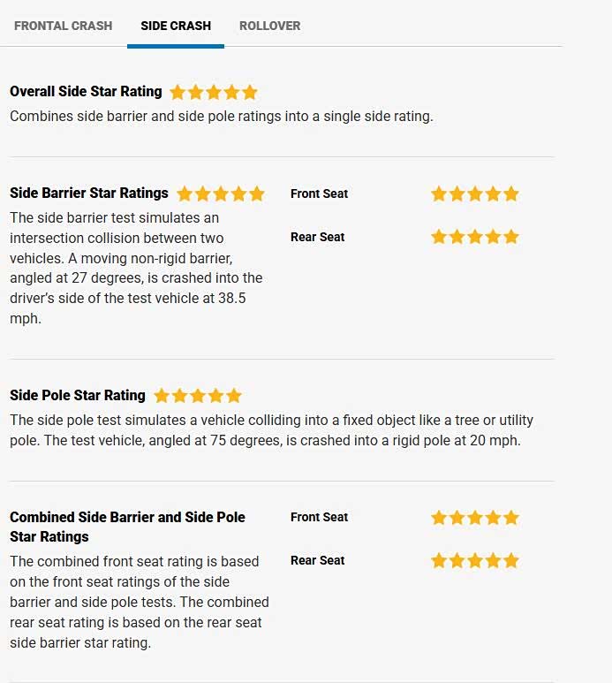Click the Side Pole Star Rating heading
The height and width of the screenshot is (683, 612).
77,395
